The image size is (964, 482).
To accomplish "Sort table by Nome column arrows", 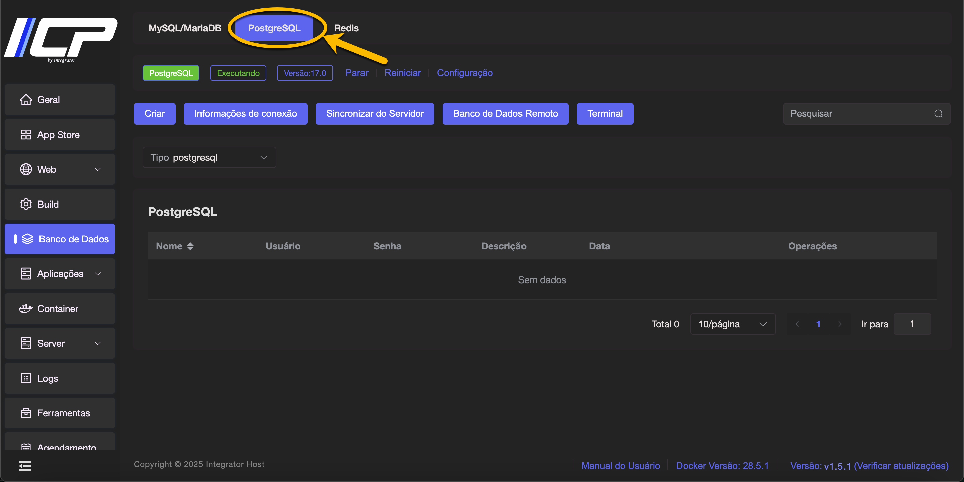I will point(190,246).
